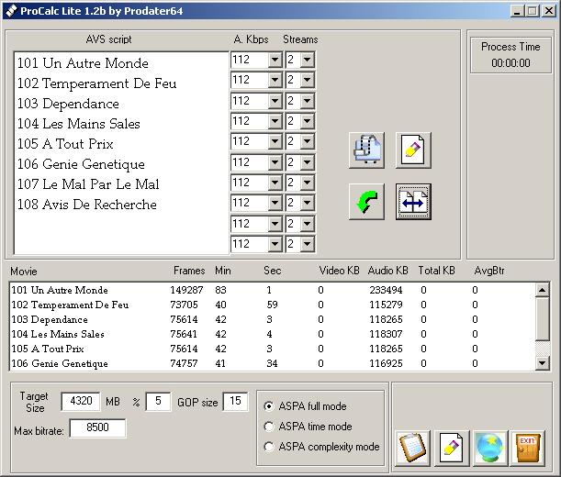Click movie row '106 Genie Genetique' in results

point(272,363)
